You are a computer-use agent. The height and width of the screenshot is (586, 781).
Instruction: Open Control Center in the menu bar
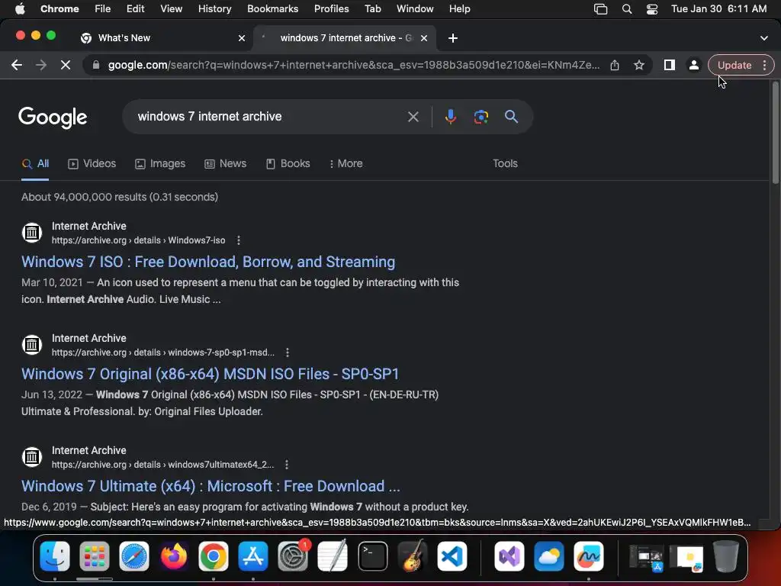tap(652, 9)
